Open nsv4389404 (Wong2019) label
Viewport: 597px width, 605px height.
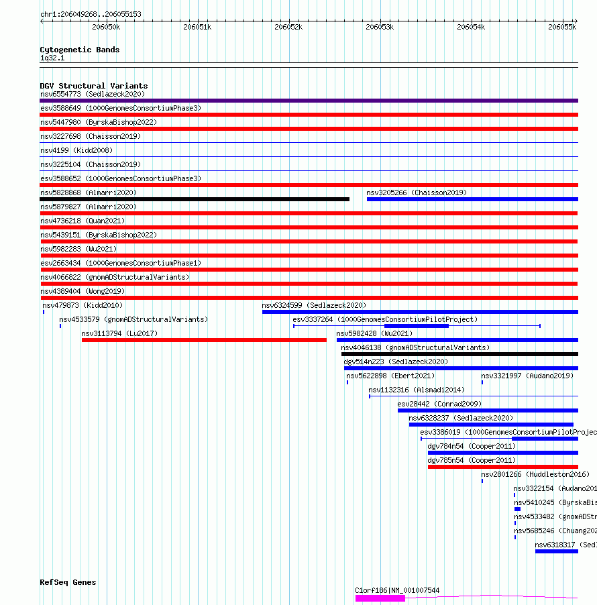coord(83,291)
